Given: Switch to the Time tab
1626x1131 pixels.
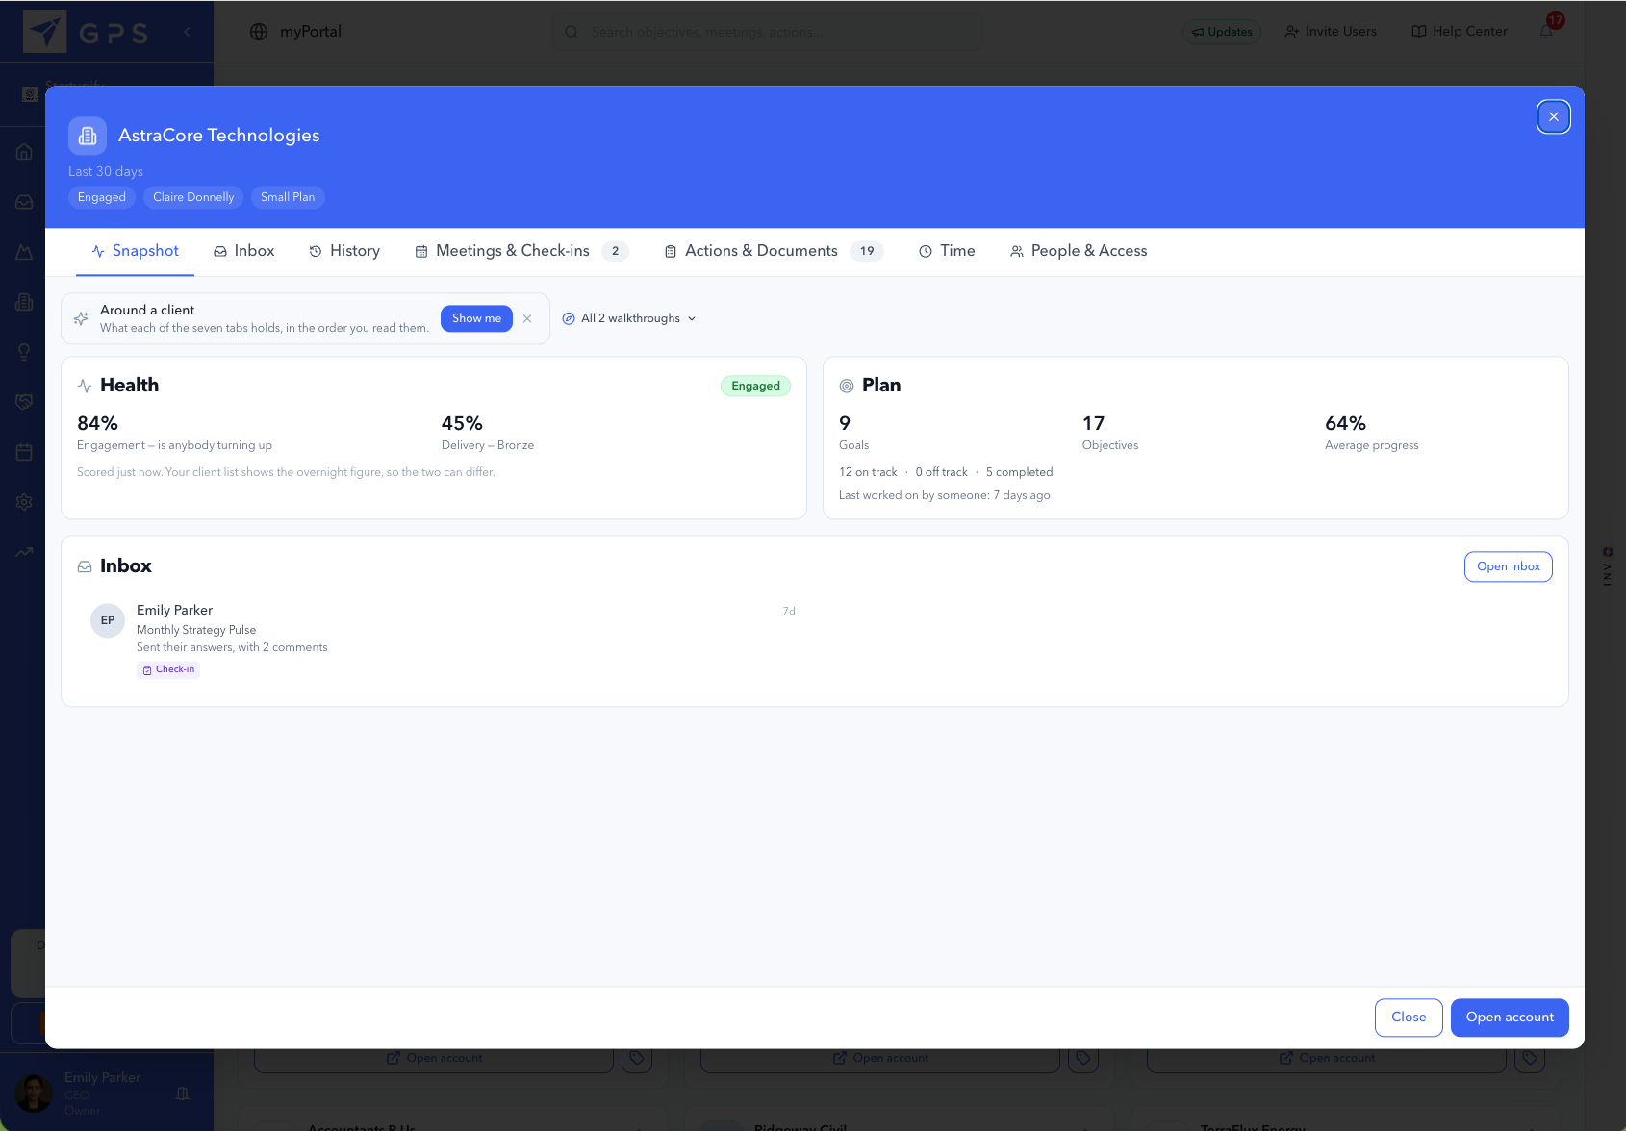Looking at the screenshot, I should [x=947, y=251].
